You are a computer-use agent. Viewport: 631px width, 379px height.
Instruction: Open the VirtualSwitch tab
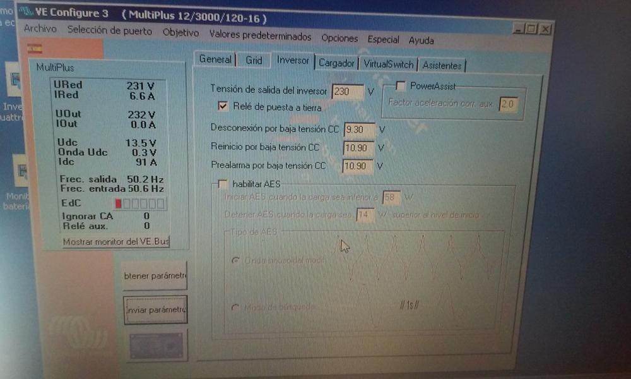click(x=388, y=64)
